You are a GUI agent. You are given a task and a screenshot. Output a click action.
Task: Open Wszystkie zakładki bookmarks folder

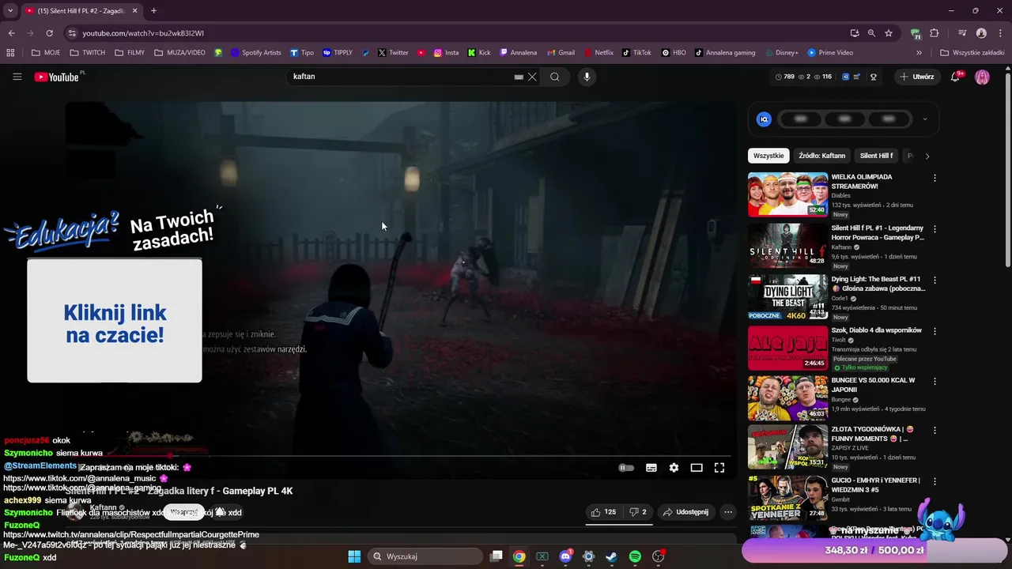[x=972, y=53]
